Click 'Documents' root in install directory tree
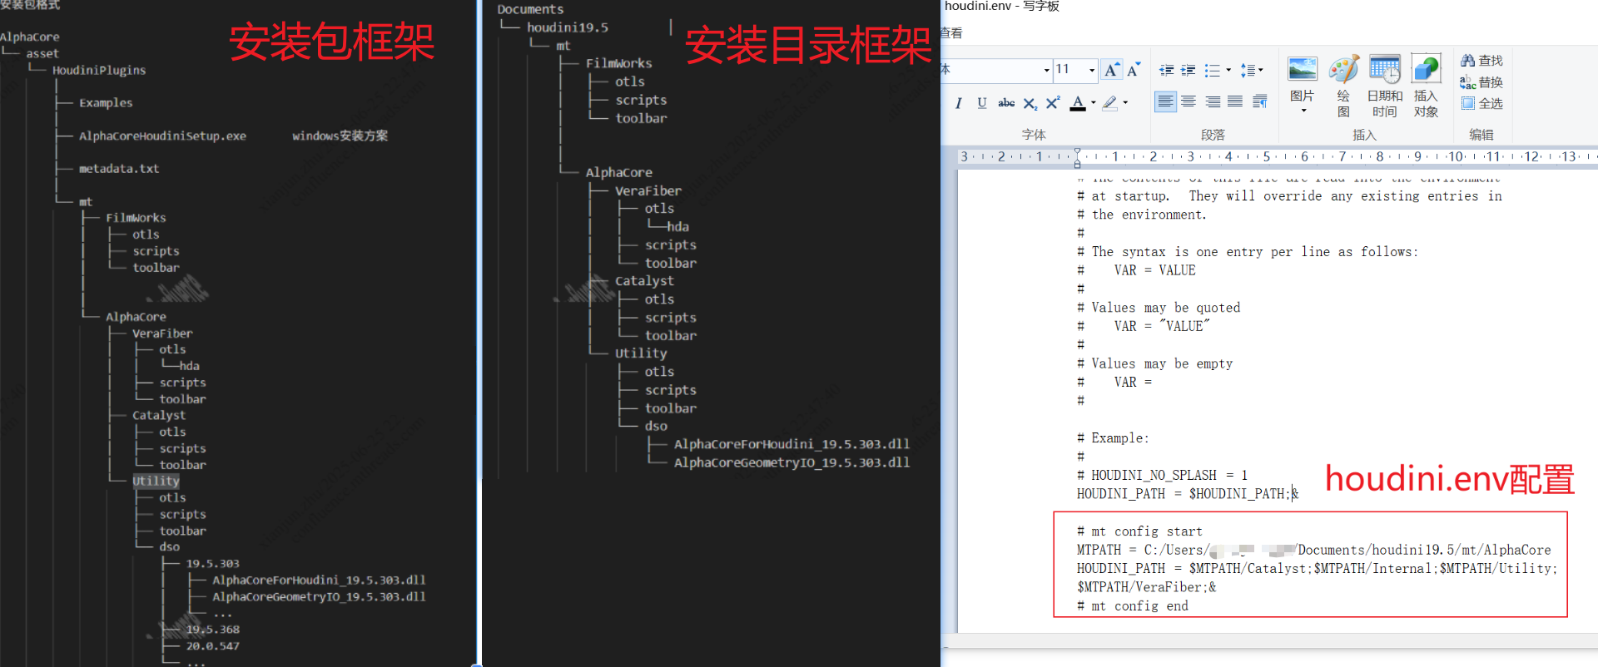1598x667 pixels. click(530, 9)
